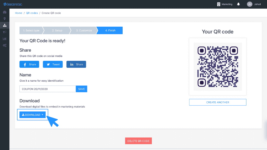Go to Home breadcrumb link
The image size is (267, 150).
(x=19, y=13)
